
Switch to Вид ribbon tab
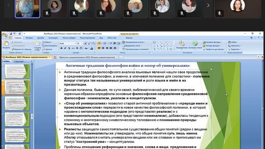pyautogui.click(x=101, y=38)
